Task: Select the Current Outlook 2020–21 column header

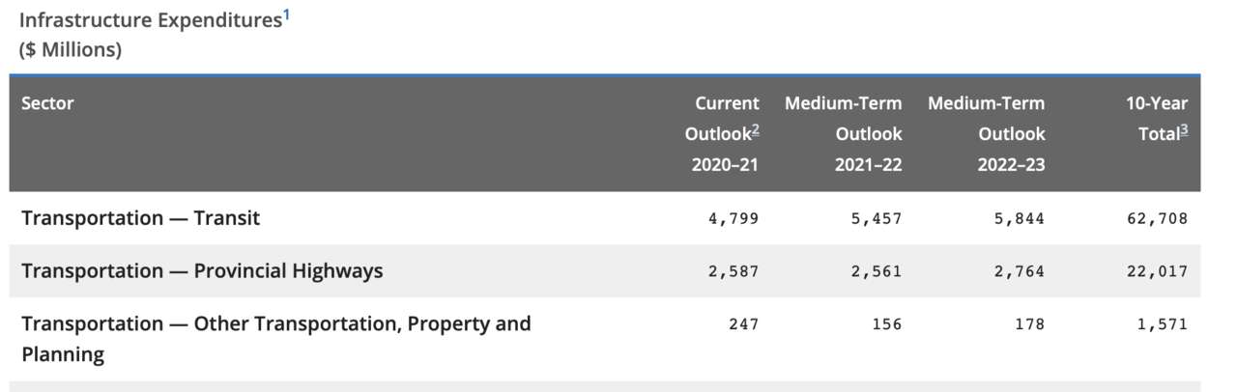Action: point(723,134)
